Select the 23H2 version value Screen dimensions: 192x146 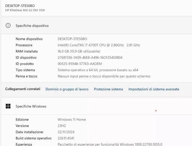(62, 126)
